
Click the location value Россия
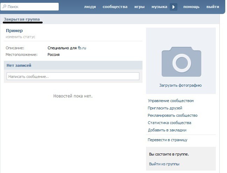coord(53,55)
